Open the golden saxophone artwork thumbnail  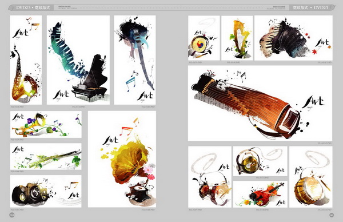click(x=26, y=60)
